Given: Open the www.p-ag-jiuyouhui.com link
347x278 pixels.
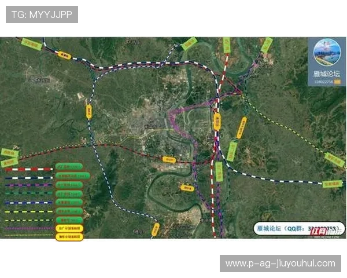Looking at the screenshot, I should pos(280,264).
